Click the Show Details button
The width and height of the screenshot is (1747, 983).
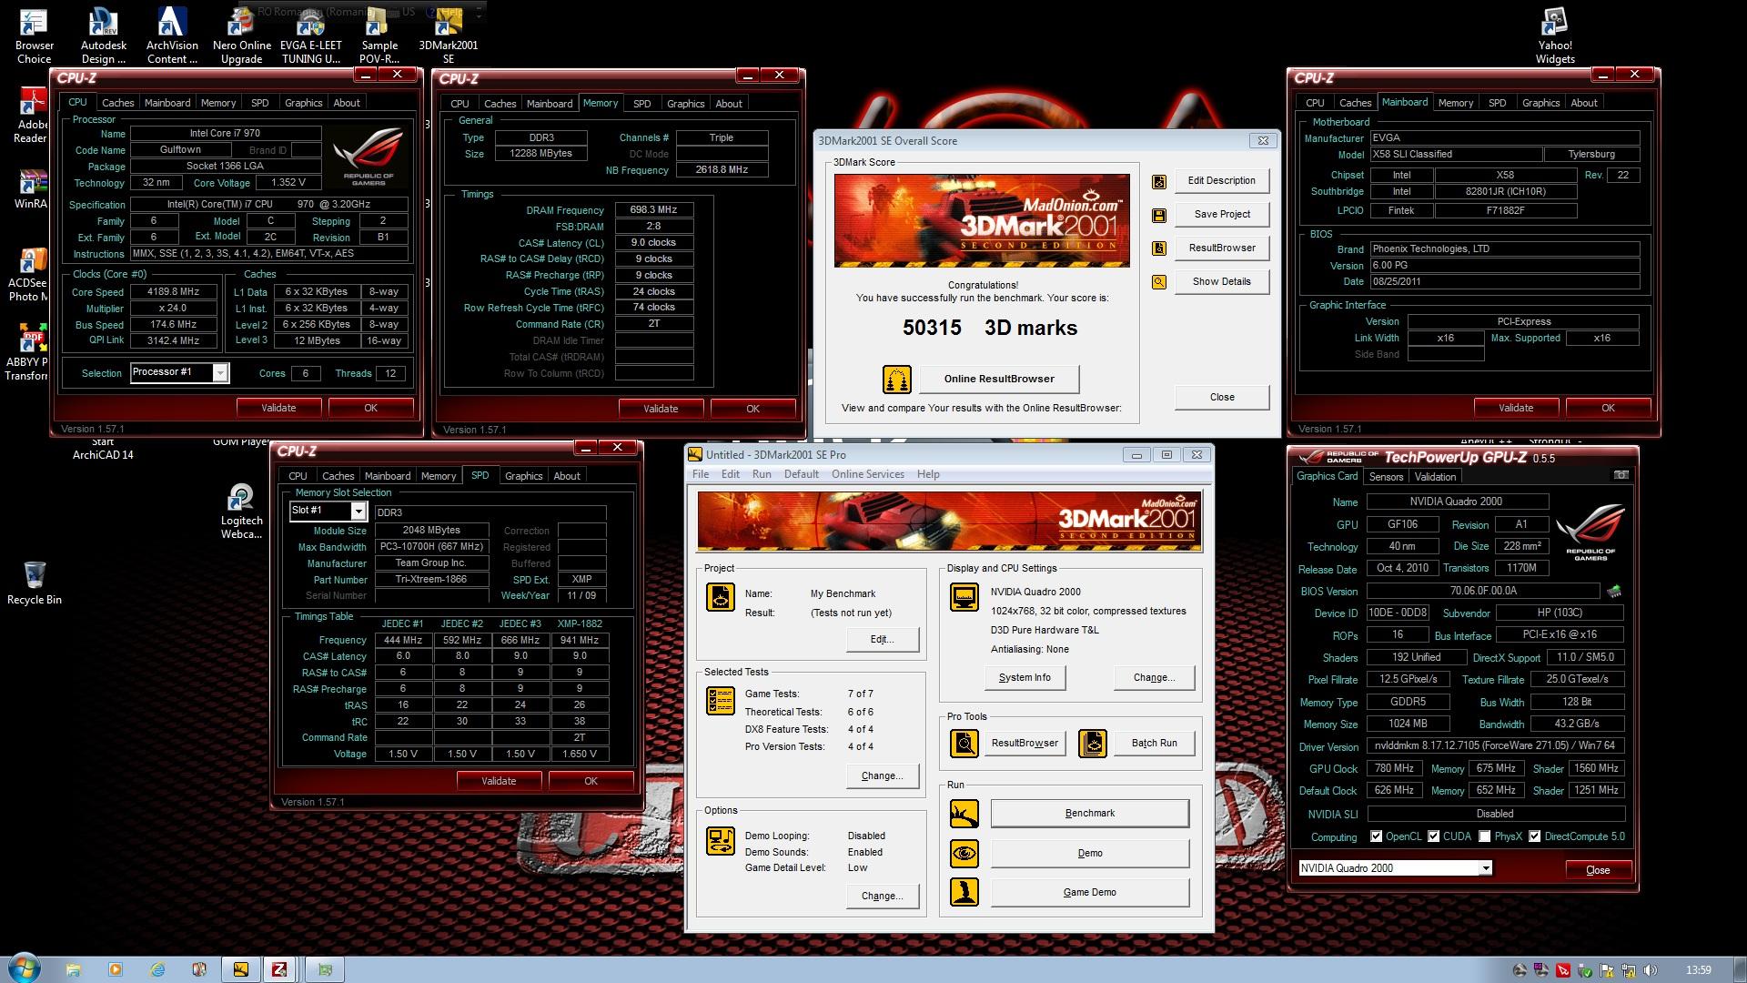(1221, 282)
